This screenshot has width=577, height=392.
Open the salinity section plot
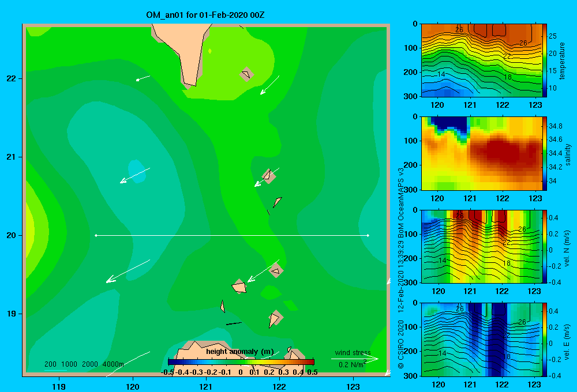[482, 153]
